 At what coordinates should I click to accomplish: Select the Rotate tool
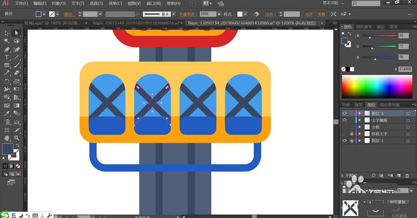[x=7, y=81]
